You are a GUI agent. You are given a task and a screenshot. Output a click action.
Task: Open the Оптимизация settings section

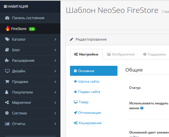click(x=94, y=113)
